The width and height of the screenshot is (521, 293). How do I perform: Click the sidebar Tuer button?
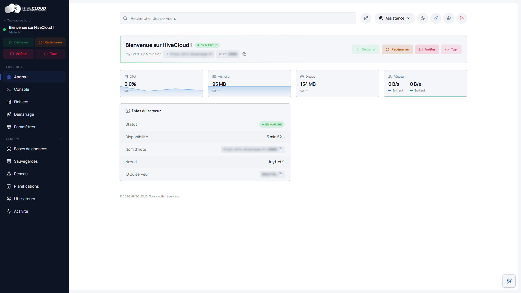point(50,54)
